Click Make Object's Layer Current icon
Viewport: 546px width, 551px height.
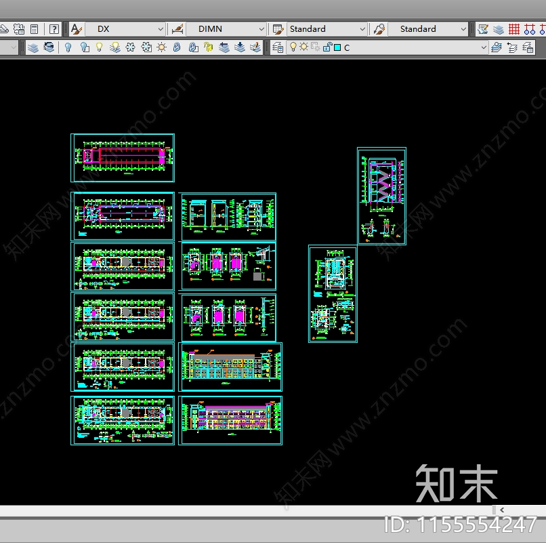(x=497, y=47)
